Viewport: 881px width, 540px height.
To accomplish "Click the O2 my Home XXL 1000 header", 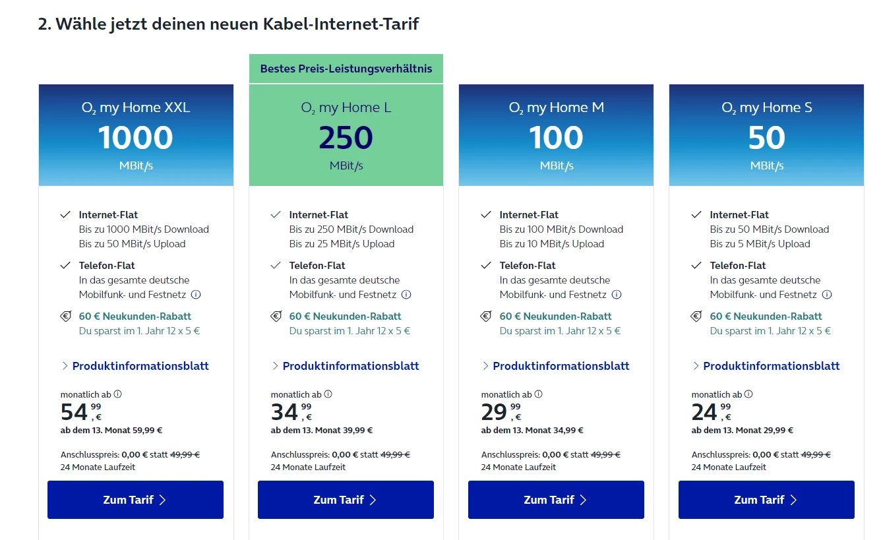I will click(x=136, y=135).
